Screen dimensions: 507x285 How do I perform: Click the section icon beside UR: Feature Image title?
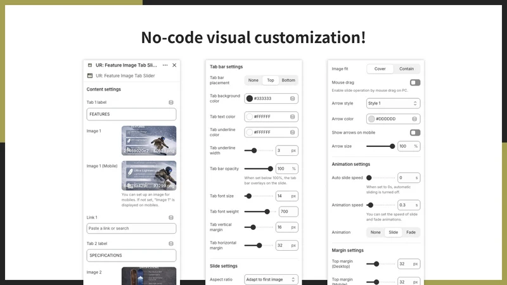click(90, 65)
